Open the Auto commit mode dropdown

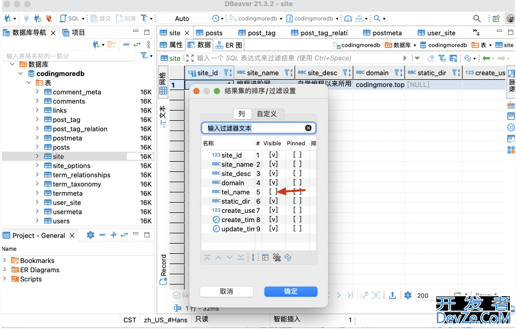point(183,18)
